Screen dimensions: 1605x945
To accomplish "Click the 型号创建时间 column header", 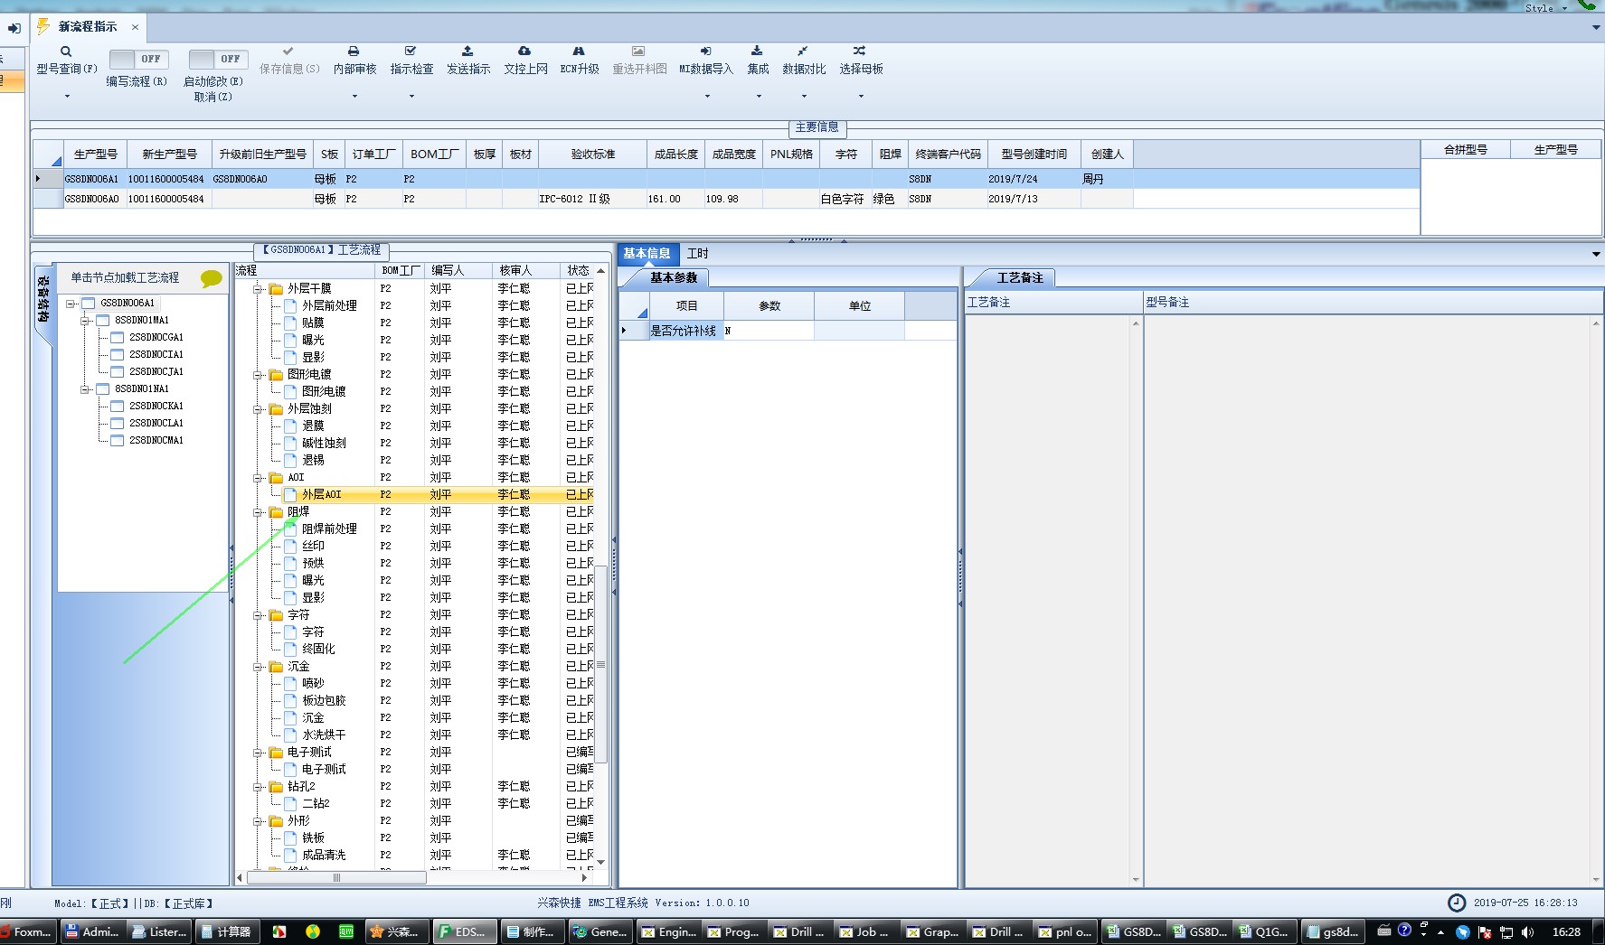I will coord(1034,154).
